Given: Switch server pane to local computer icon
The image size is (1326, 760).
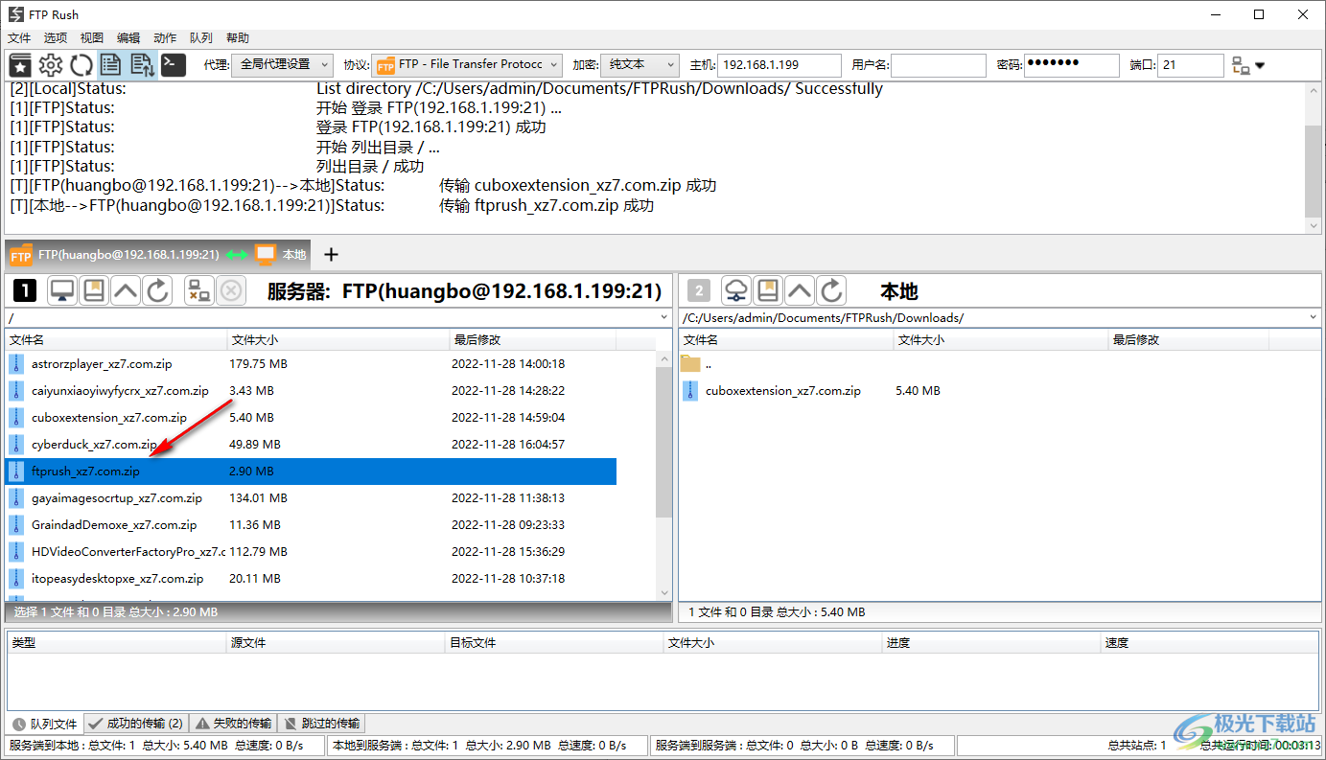Looking at the screenshot, I should tap(62, 290).
